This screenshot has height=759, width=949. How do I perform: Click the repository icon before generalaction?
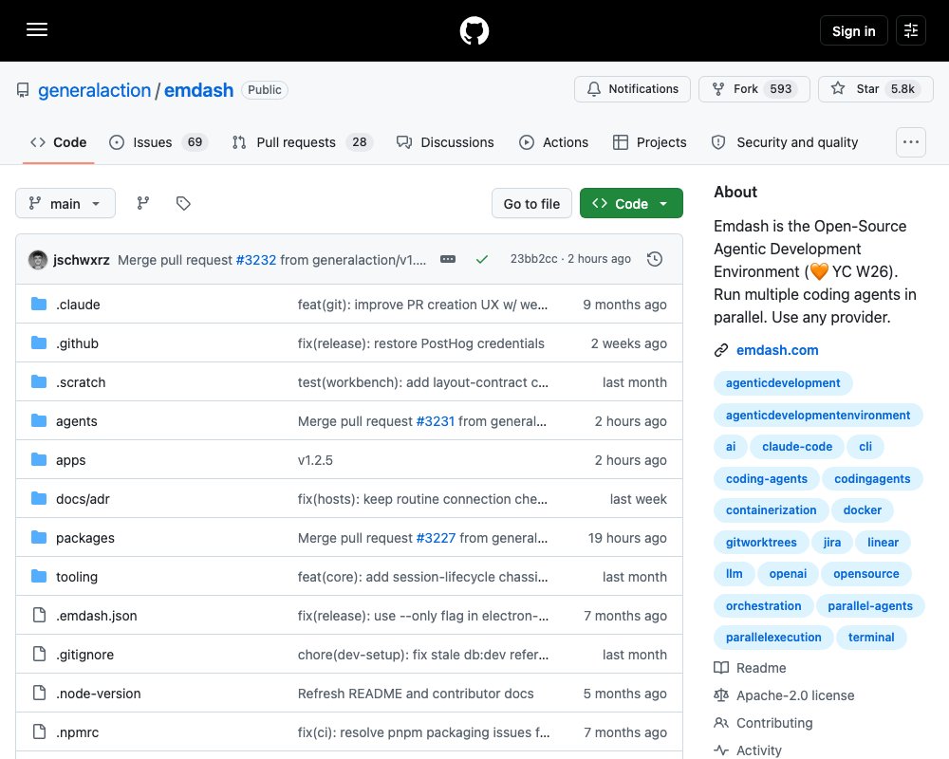click(23, 90)
